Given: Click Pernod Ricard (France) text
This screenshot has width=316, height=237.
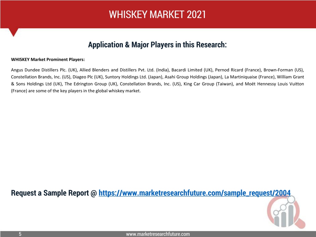Looking at the screenshot, I should [238, 70].
